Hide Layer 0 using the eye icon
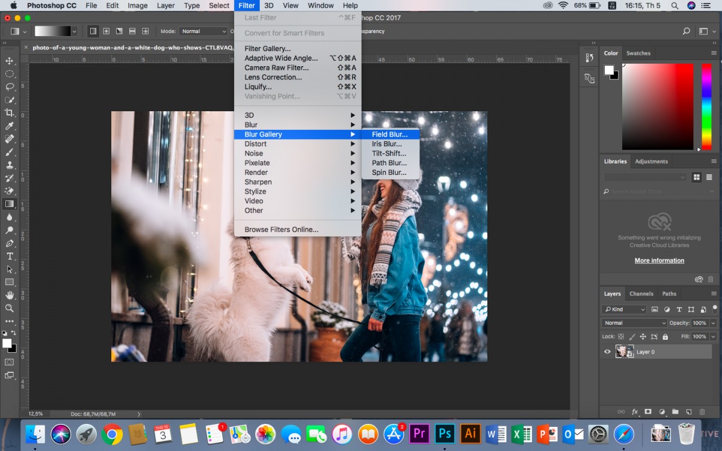The height and width of the screenshot is (451, 722). pyautogui.click(x=607, y=352)
